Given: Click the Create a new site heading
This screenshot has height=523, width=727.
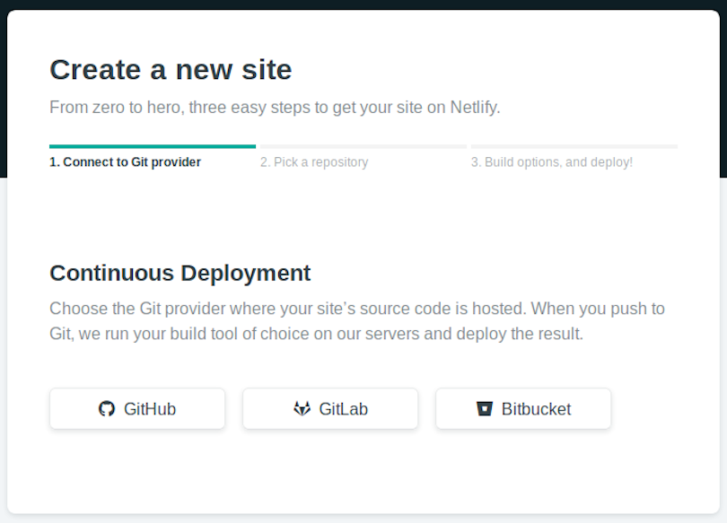Looking at the screenshot, I should pos(171,70).
